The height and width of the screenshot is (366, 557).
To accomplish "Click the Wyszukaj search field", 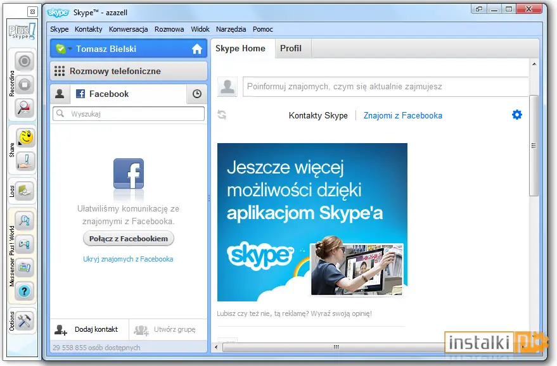I will click(129, 114).
